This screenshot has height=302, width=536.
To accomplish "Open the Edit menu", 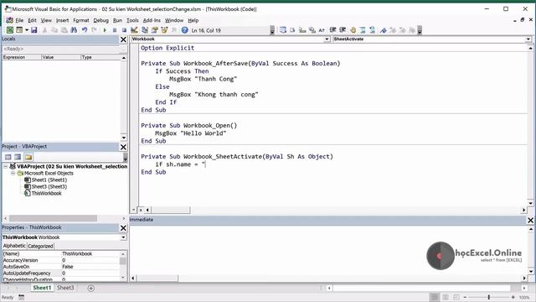I will point(32,20).
